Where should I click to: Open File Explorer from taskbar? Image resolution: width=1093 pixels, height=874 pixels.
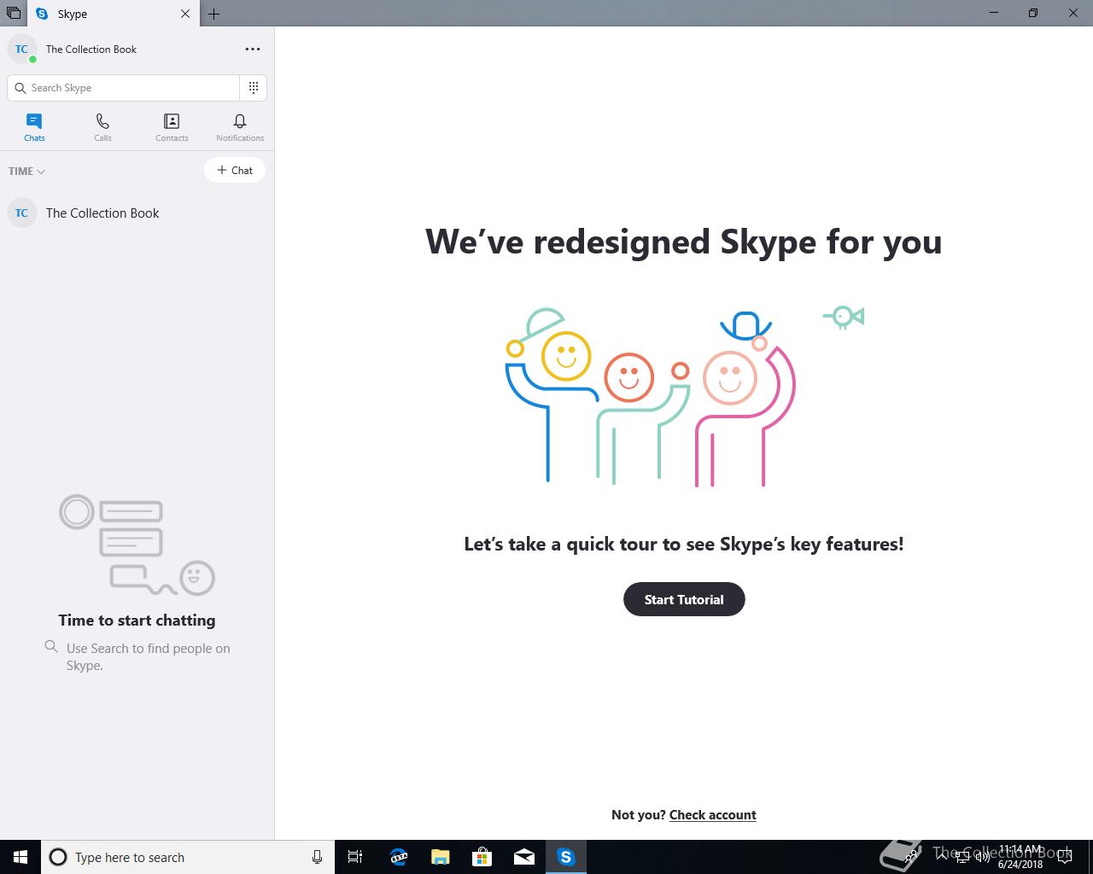click(440, 857)
